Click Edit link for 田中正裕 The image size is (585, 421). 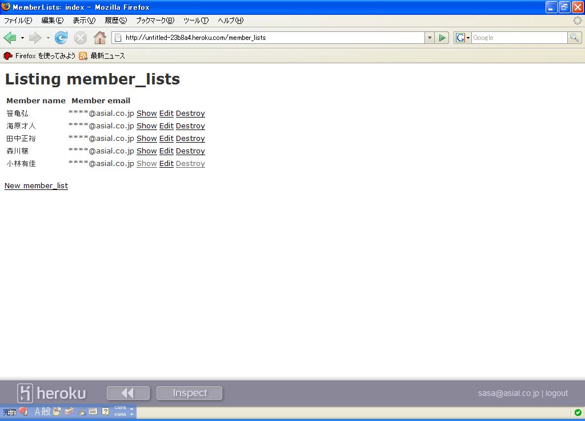tap(166, 139)
